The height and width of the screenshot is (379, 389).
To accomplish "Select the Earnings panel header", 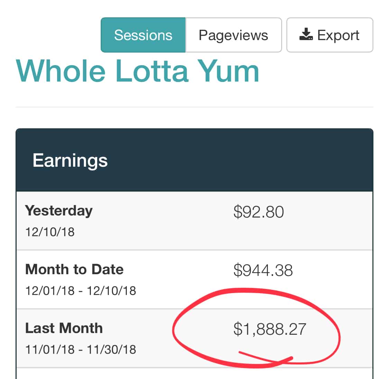I will click(x=194, y=160).
